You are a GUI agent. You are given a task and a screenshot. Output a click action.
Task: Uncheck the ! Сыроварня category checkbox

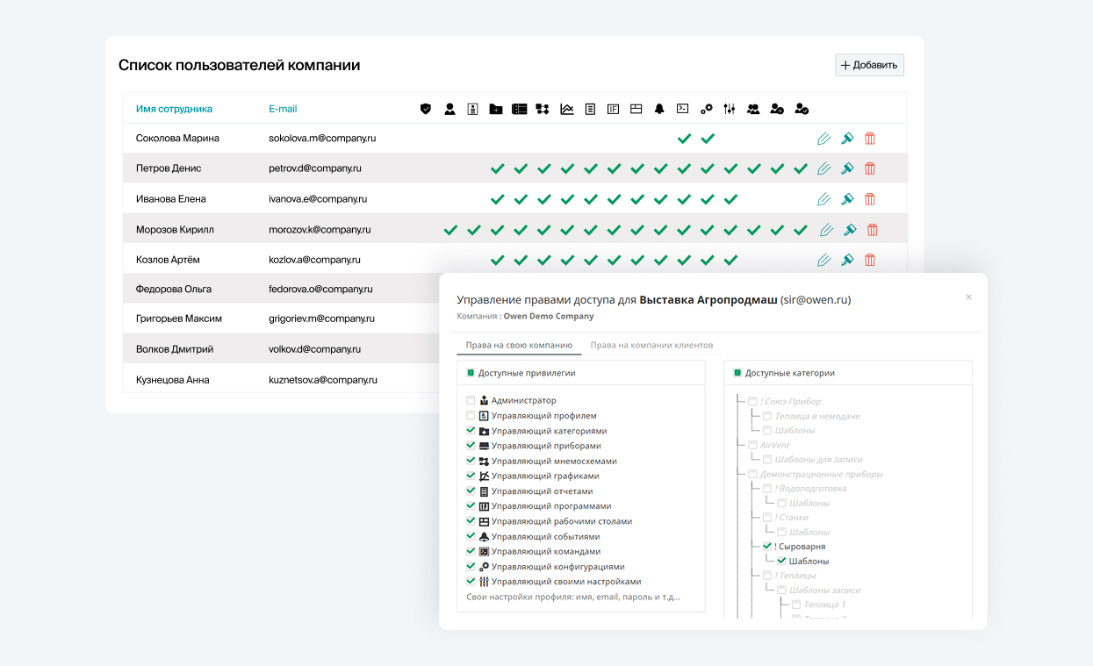[x=766, y=546]
